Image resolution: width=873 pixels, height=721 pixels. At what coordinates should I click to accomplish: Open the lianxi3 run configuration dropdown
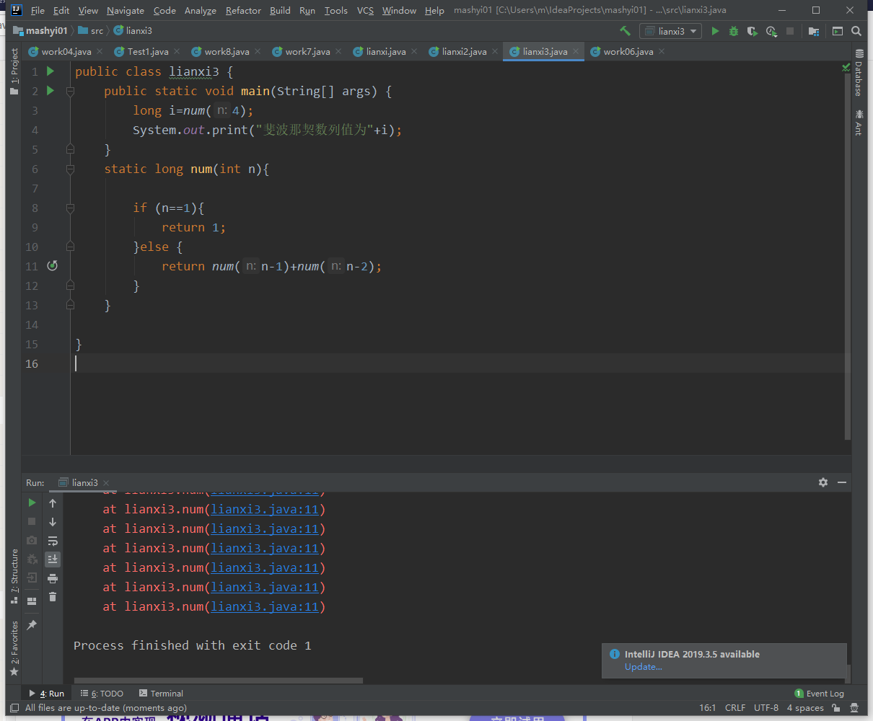coord(670,31)
